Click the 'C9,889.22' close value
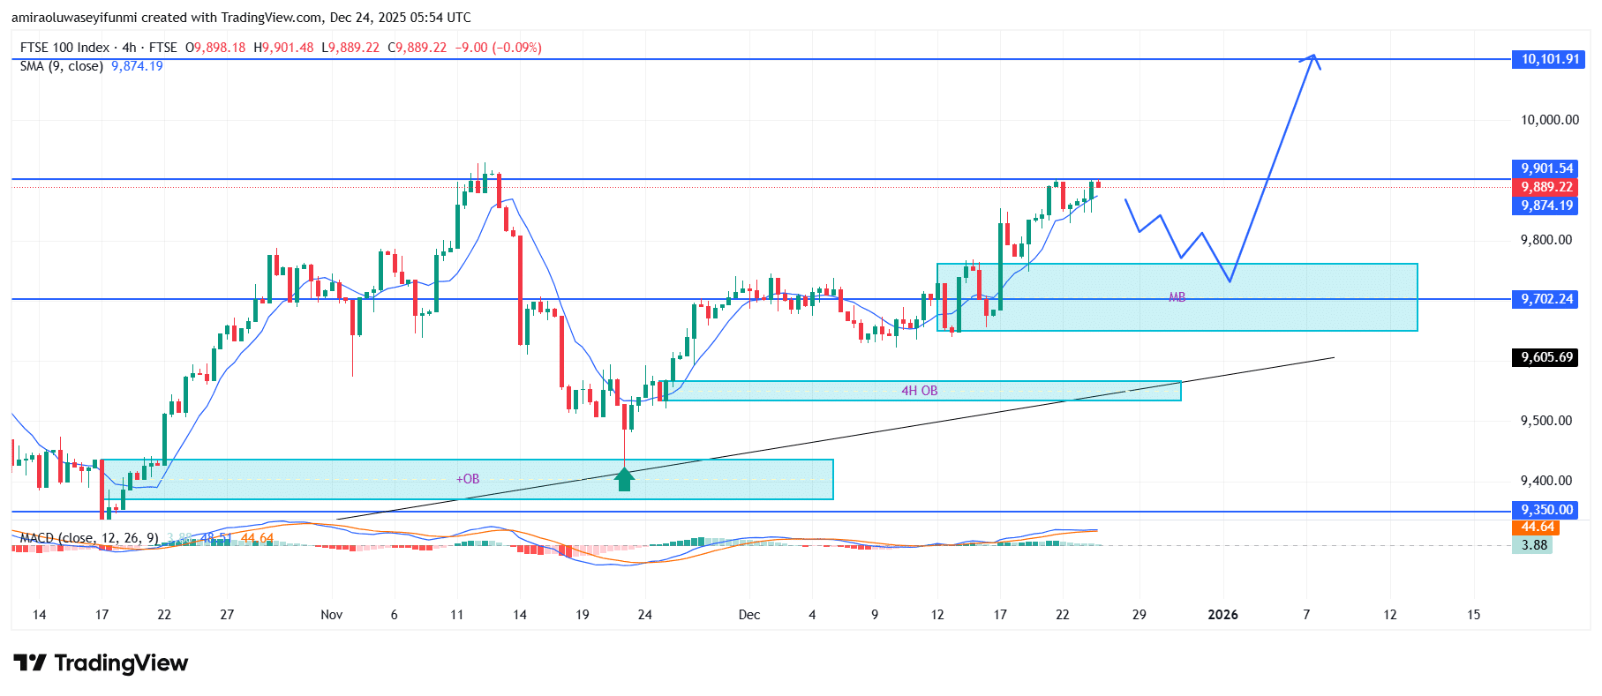Screen dimensions: 1602x696 [417, 48]
